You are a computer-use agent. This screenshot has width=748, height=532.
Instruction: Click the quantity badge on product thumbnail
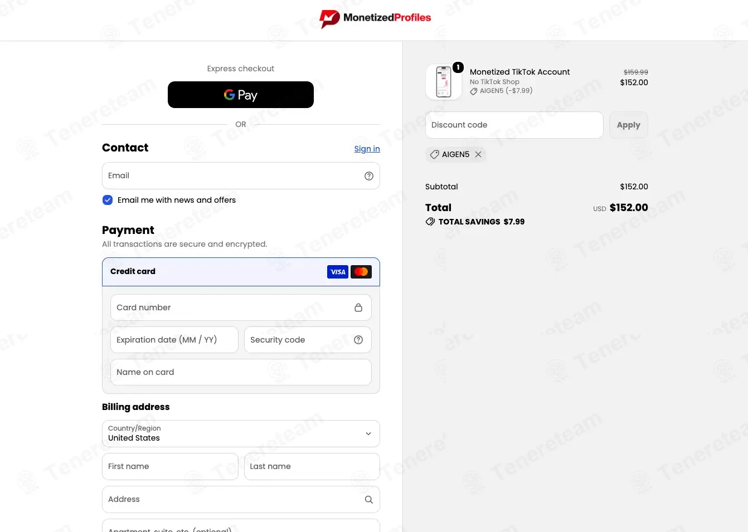458,67
